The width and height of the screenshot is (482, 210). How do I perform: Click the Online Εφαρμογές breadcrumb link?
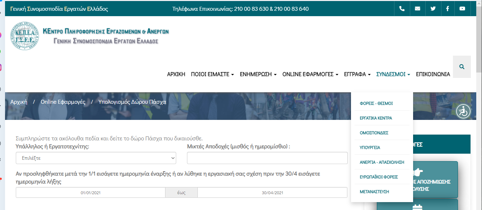coord(63,102)
